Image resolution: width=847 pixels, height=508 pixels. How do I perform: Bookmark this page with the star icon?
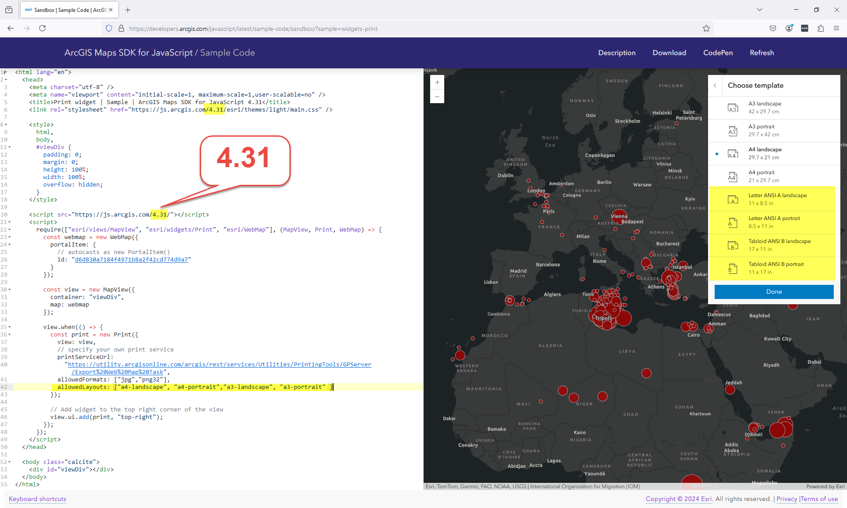click(x=706, y=28)
